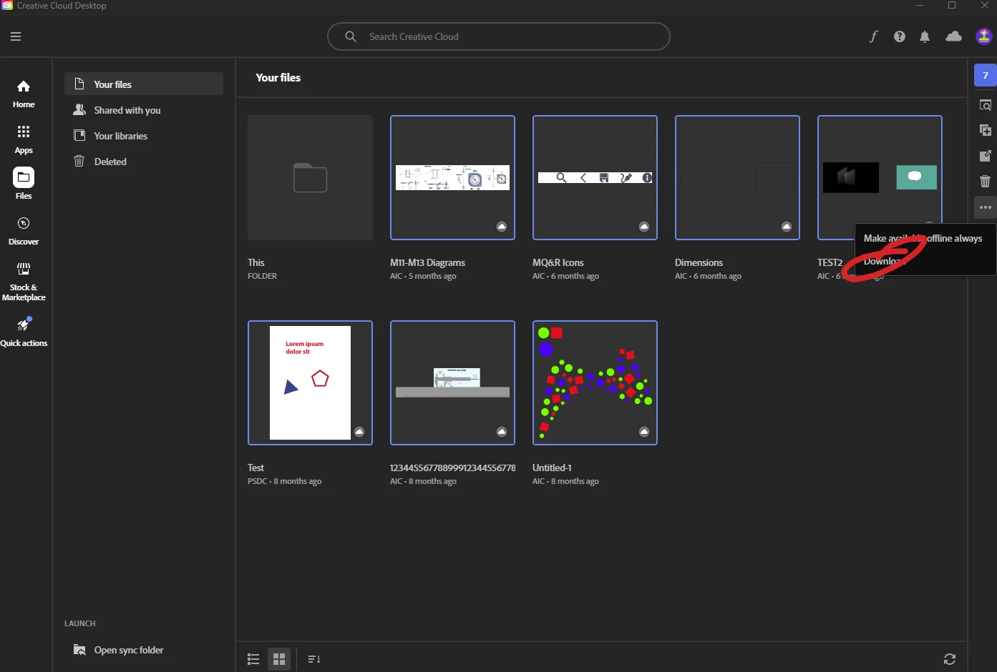Open the hamburger menu
This screenshot has width=997, height=672.
point(16,36)
